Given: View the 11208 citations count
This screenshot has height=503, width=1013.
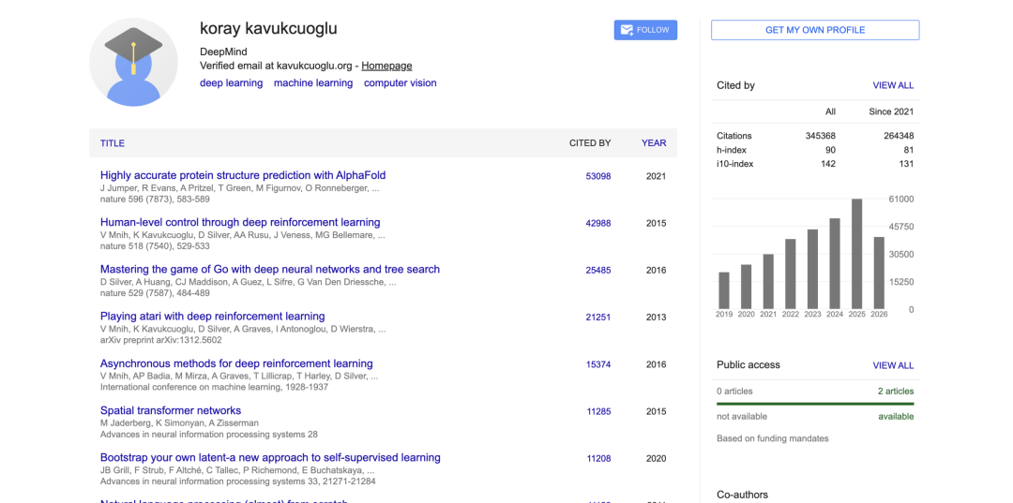Looking at the screenshot, I should [x=598, y=458].
